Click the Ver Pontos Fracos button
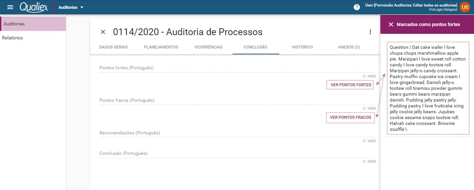 coord(351,118)
